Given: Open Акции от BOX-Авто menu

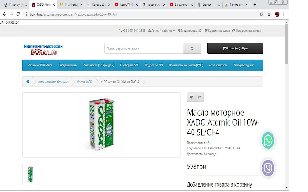Looking at the screenshot, I should (x=40, y=65).
